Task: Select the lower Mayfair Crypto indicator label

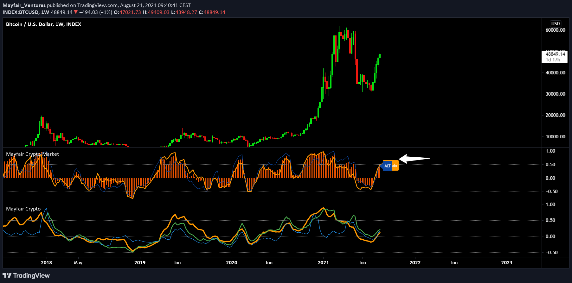Action: click(x=23, y=209)
